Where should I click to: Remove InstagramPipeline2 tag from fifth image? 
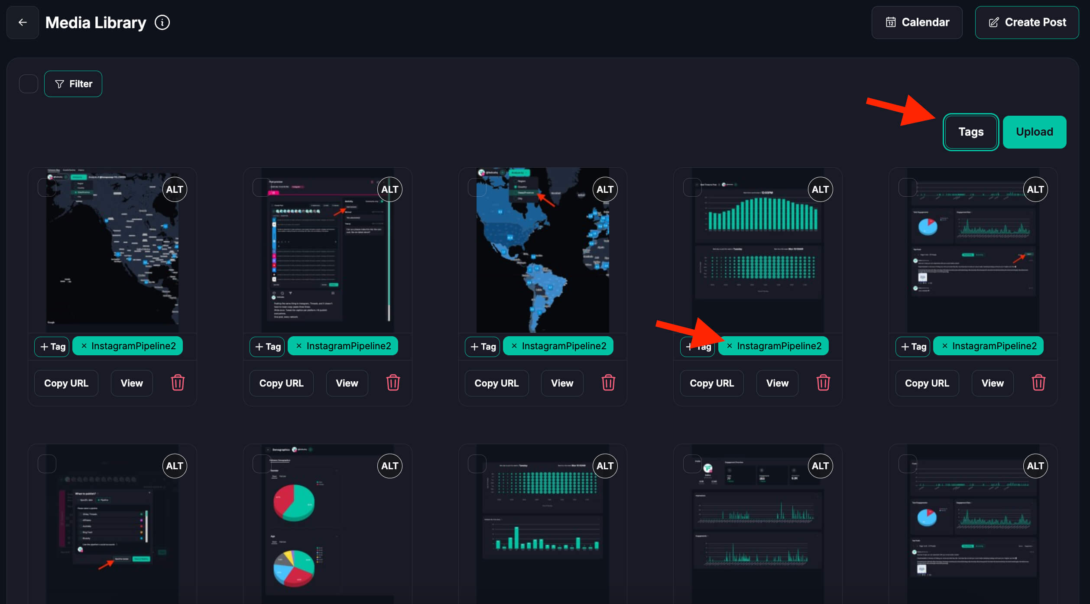945,346
